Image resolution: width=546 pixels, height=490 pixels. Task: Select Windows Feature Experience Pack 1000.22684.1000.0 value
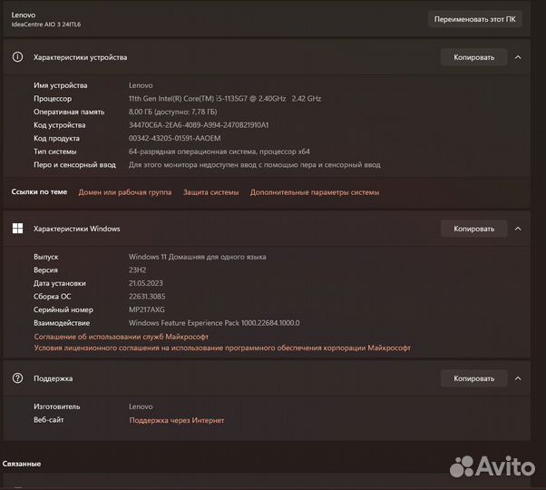tap(214, 323)
